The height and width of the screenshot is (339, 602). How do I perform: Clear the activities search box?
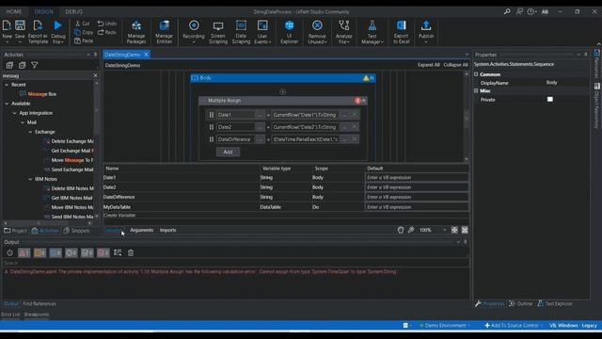point(95,75)
